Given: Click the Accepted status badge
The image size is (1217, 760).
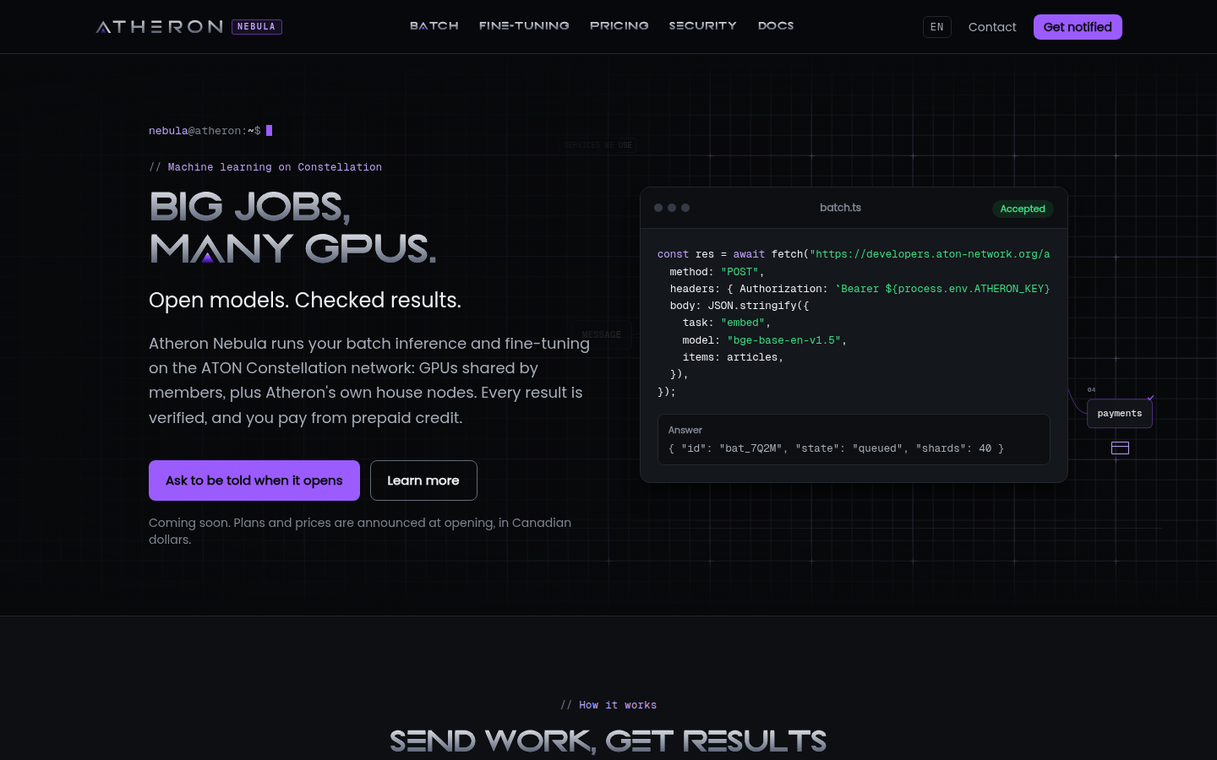Looking at the screenshot, I should point(1023,209).
